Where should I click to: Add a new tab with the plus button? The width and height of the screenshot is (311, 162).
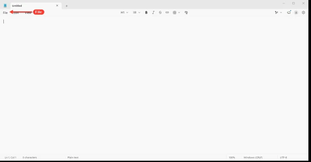click(67, 6)
